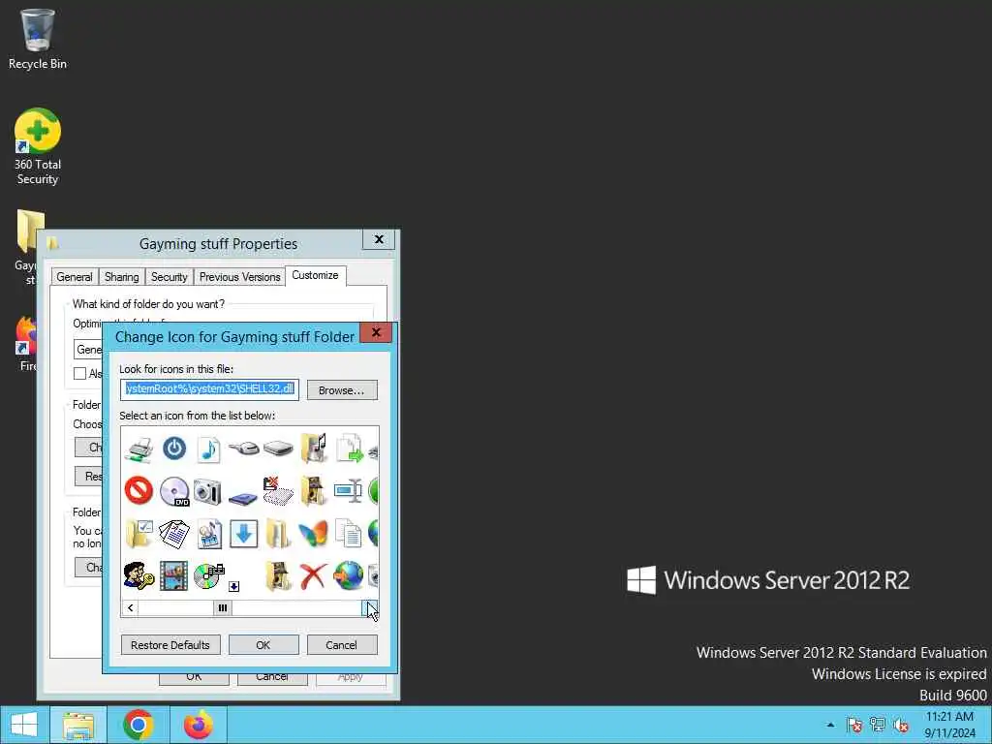Image resolution: width=992 pixels, height=744 pixels.
Task: Click the icon list scrollbar left arrow
Action: tap(131, 608)
